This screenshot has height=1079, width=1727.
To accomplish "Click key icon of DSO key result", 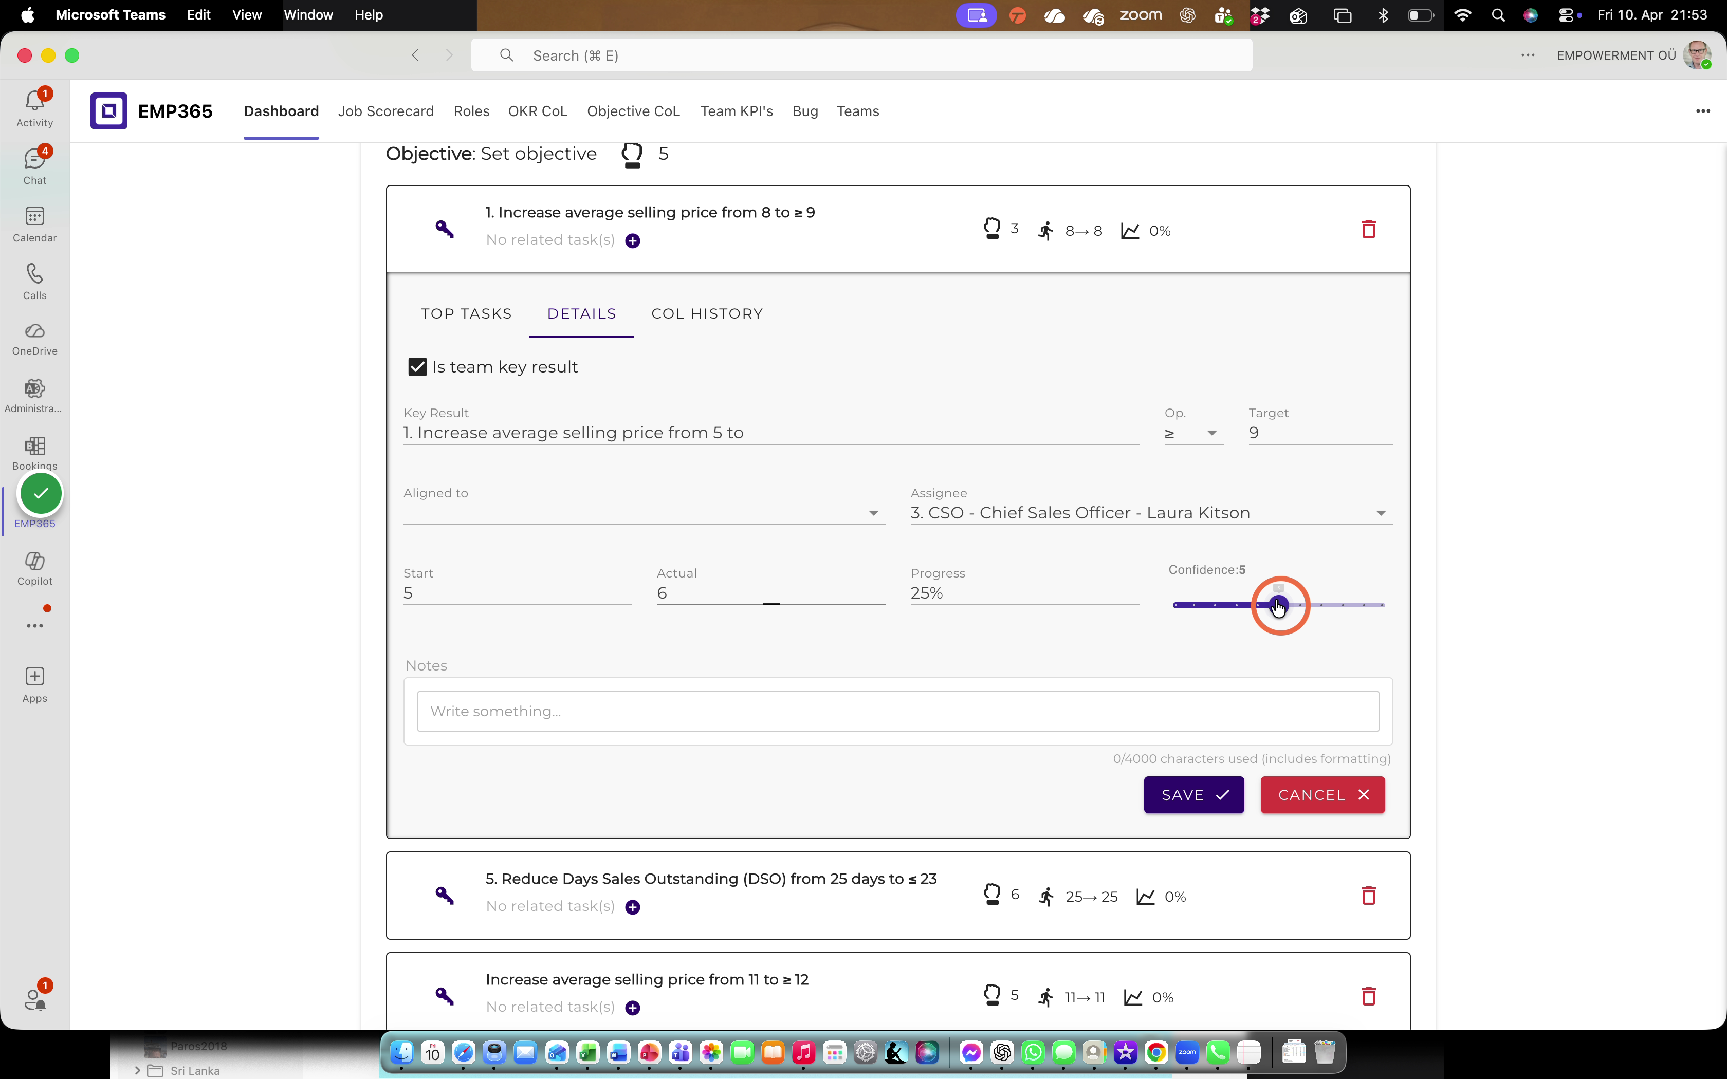I will coord(445,895).
